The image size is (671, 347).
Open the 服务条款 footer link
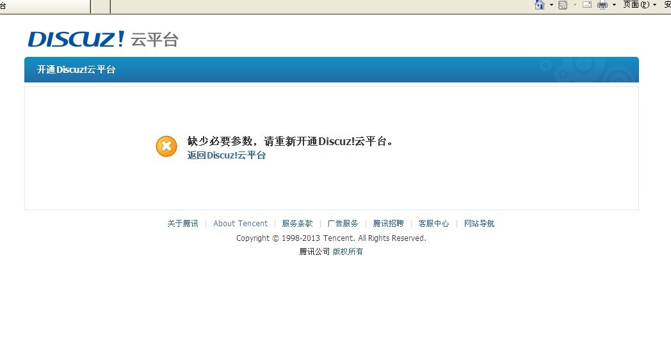click(x=298, y=224)
